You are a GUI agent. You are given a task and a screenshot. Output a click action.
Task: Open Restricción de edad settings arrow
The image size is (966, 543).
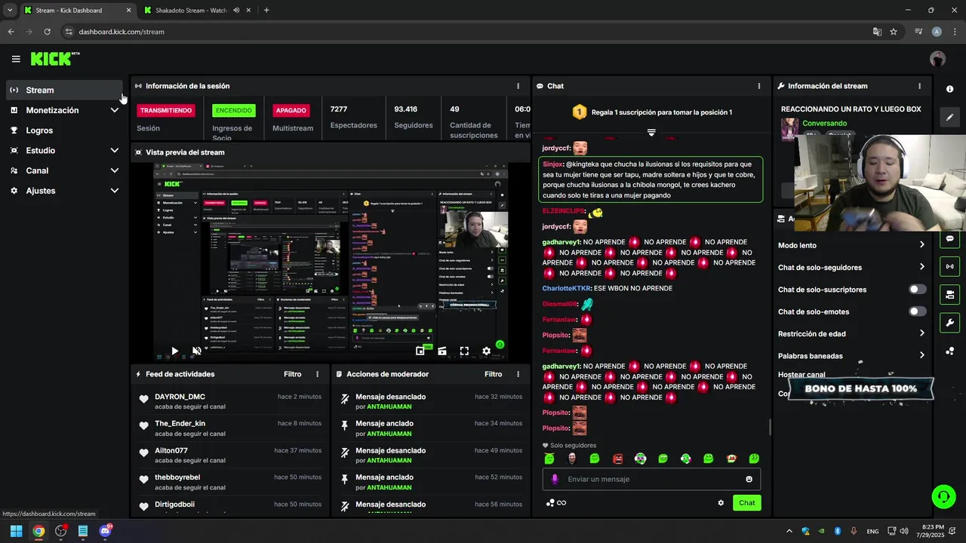click(921, 333)
